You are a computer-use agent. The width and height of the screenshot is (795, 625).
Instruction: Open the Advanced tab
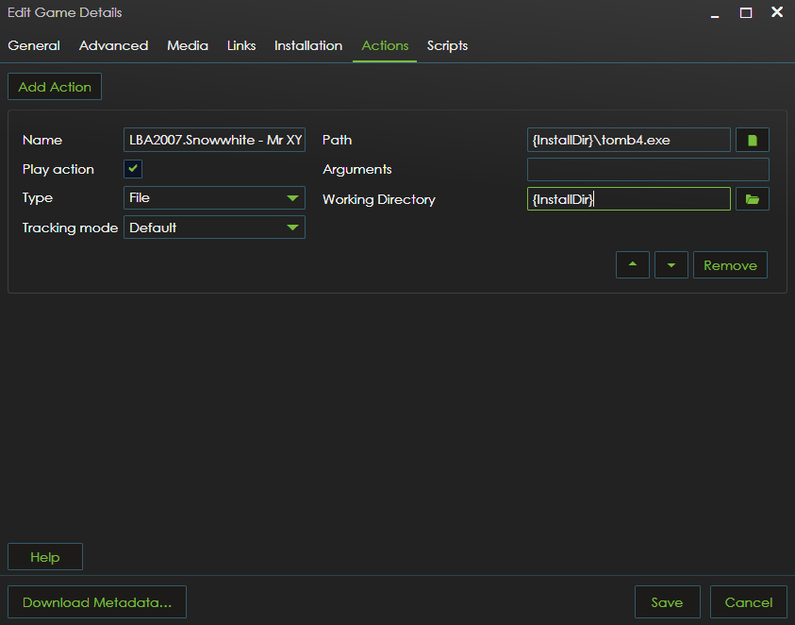[x=113, y=45]
